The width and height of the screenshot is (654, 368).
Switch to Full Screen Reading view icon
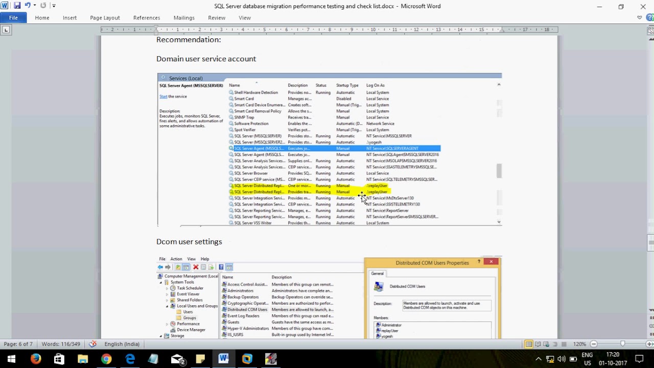click(x=538, y=344)
